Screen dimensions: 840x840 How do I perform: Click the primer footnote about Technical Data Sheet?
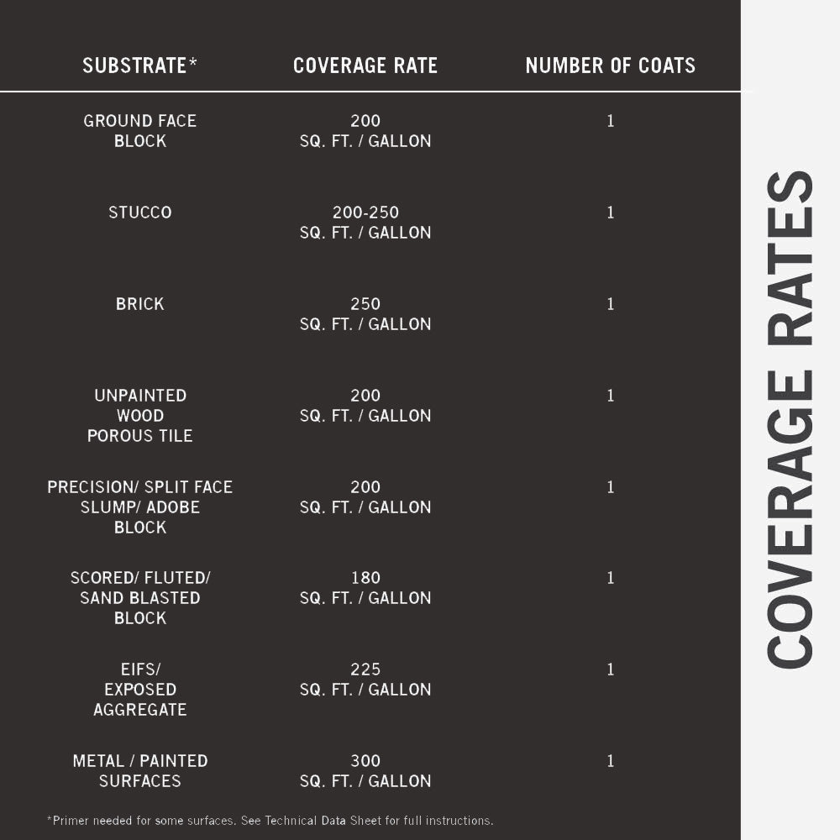coord(270,821)
